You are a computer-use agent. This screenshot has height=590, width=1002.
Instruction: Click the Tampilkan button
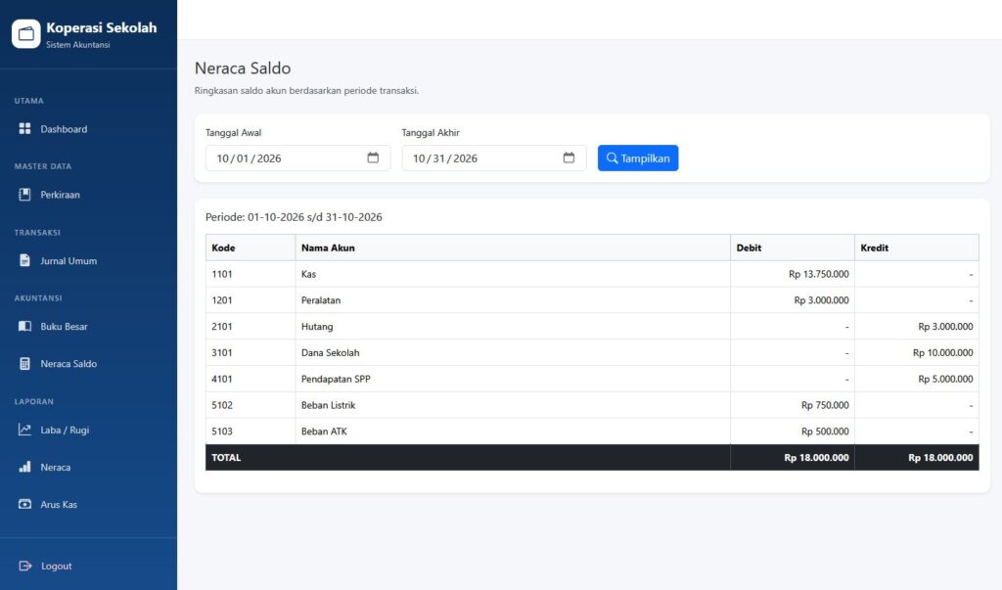pyautogui.click(x=638, y=158)
